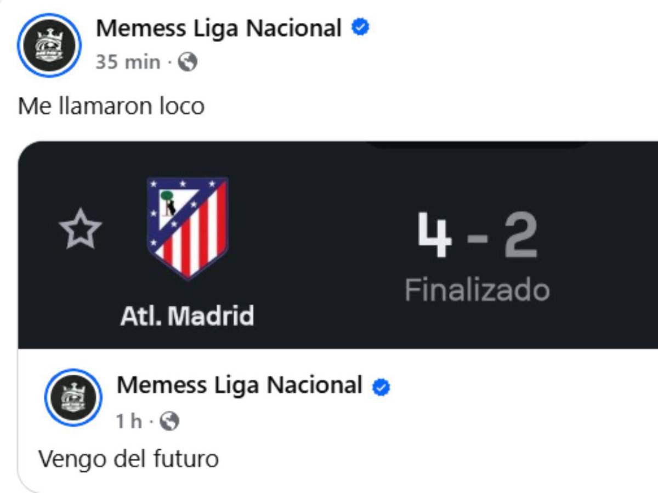Click the verified checkmark on the embedded post
The width and height of the screenshot is (658, 493).
381,386
